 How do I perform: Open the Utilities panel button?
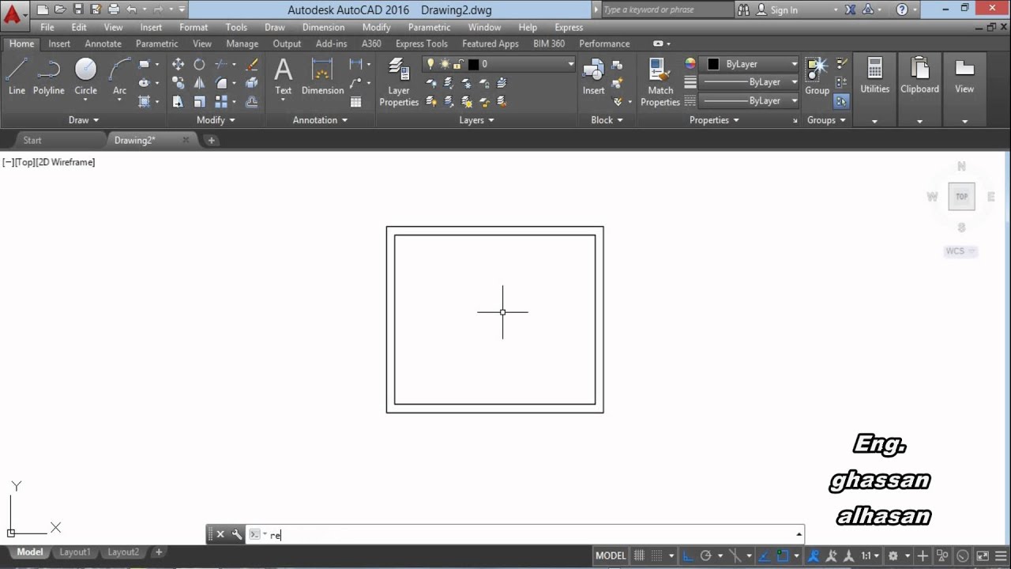(874, 89)
